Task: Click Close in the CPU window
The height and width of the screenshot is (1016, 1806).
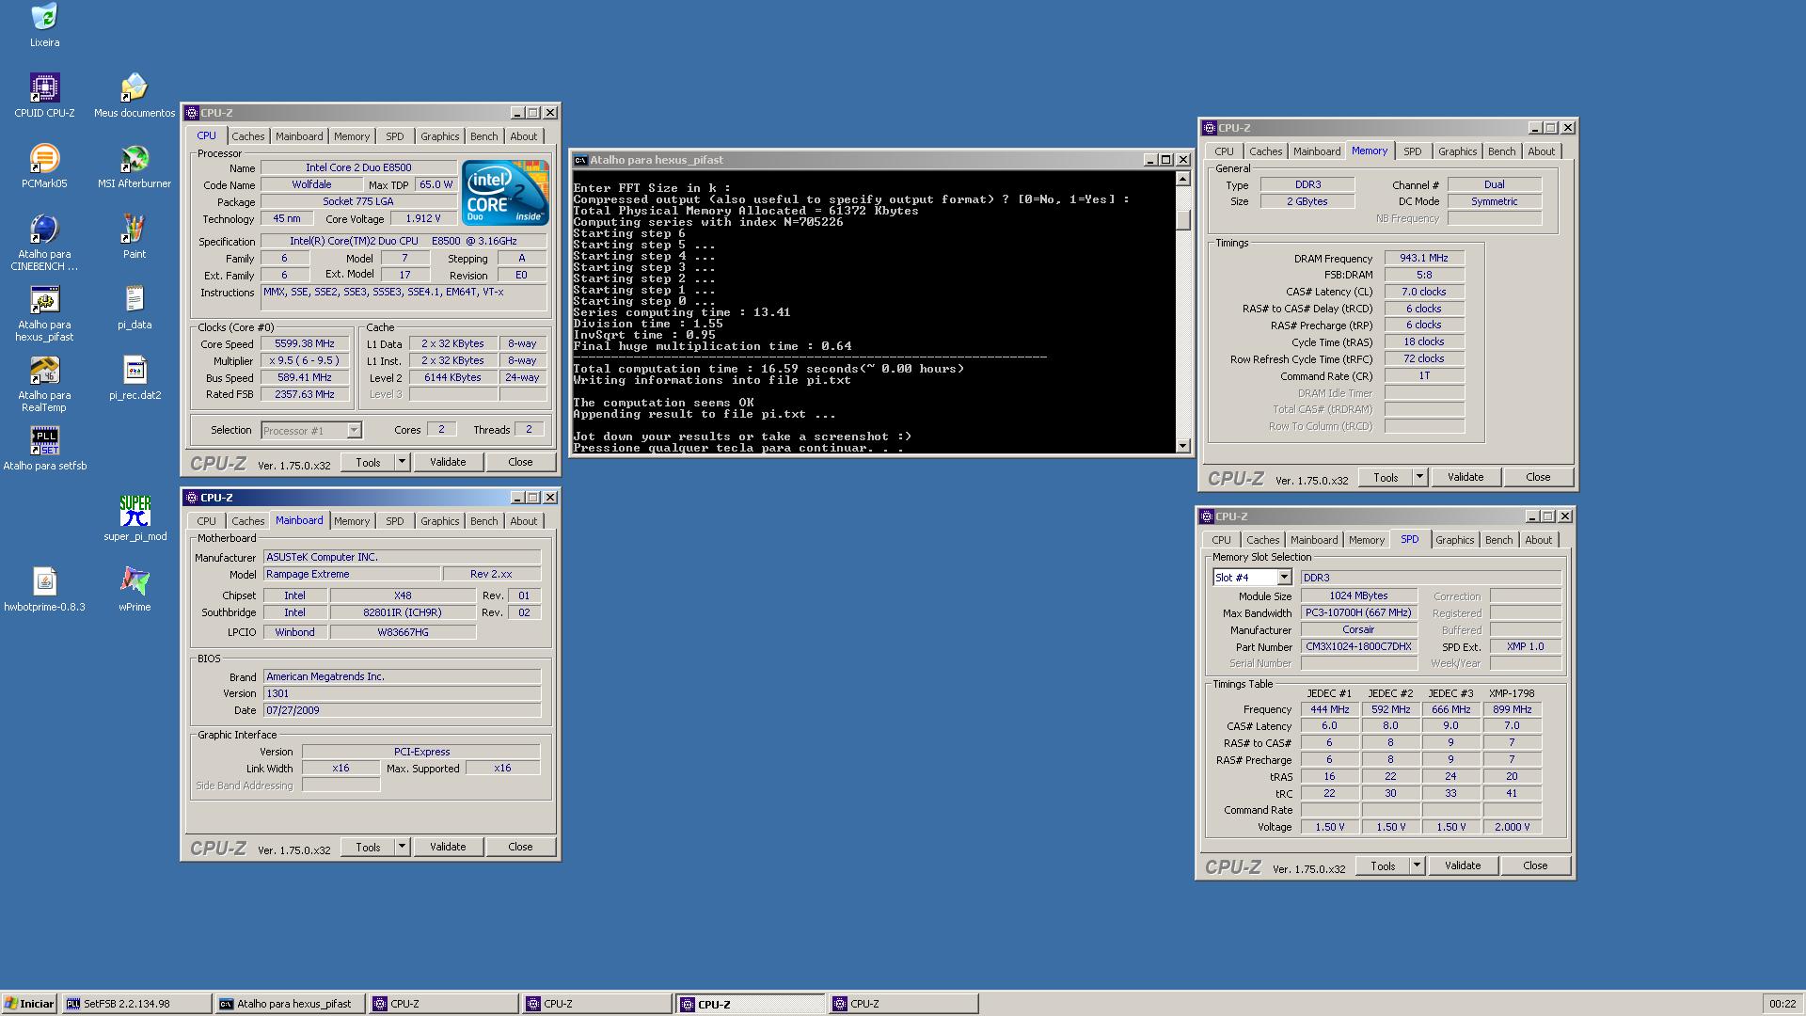Action: click(x=520, y=462)
